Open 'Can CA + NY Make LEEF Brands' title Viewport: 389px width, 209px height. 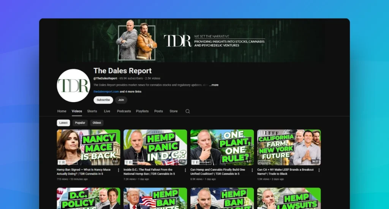pos(285,172)
